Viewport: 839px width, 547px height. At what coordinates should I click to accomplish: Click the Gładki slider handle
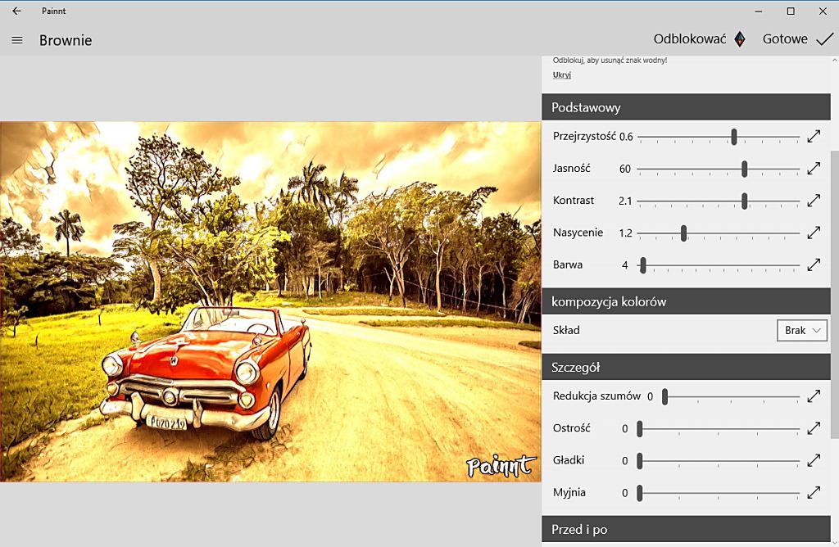coord(639,460)
